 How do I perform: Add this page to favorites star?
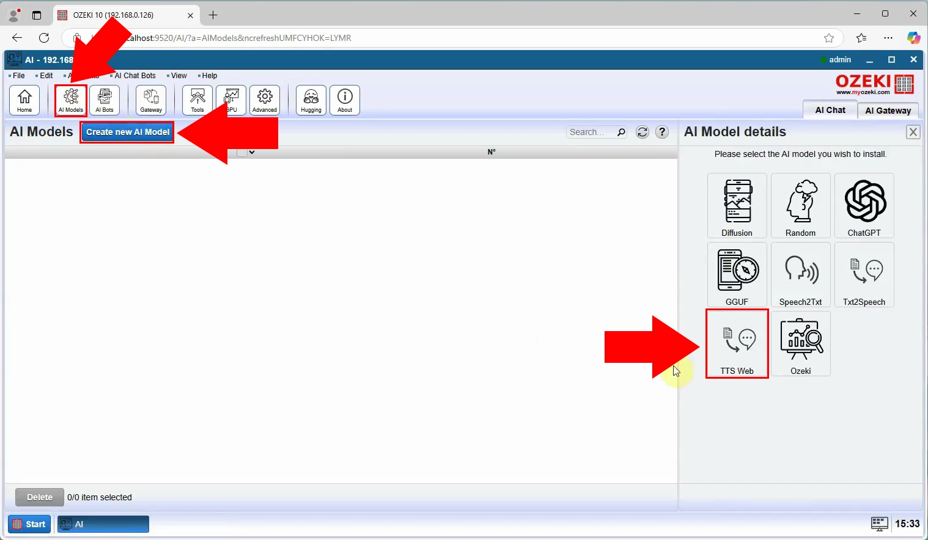(x=829, y=38)
